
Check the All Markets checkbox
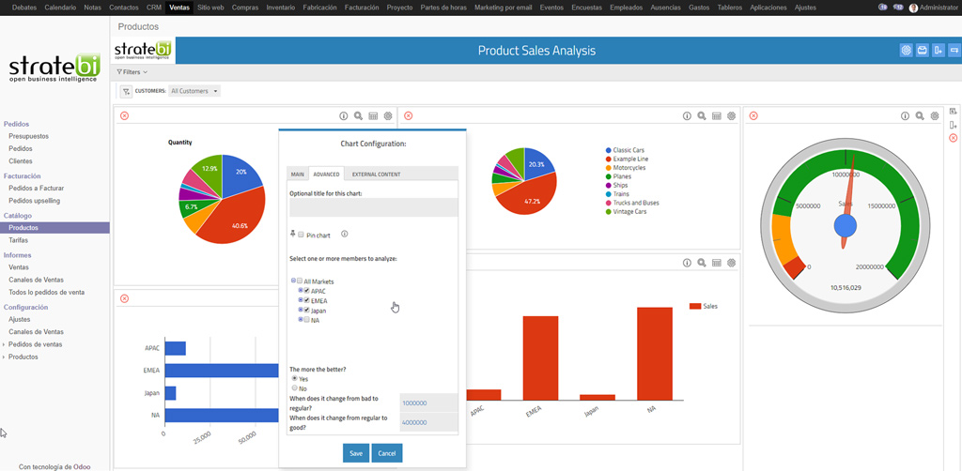pyautogui.click(x=300, y=281)
